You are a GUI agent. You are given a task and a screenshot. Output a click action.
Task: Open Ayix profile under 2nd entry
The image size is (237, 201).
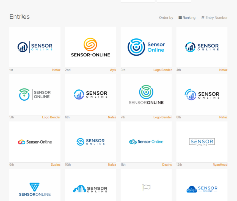[113, 70]
